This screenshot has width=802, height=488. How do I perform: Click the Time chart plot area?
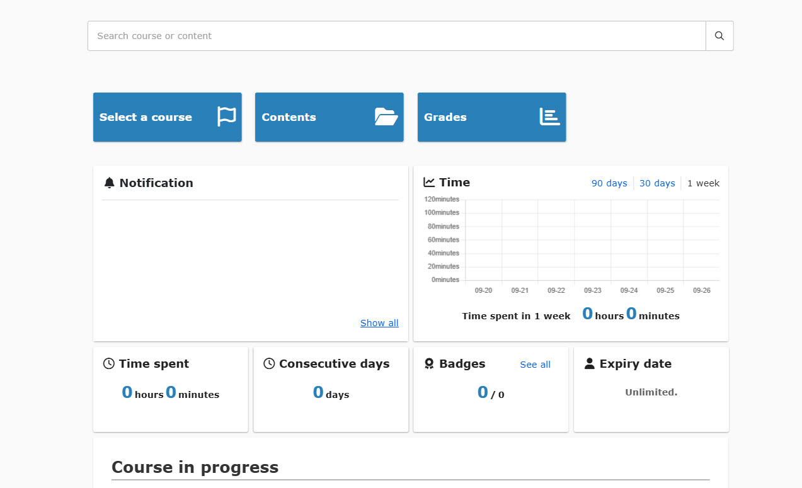coord(592,240)
